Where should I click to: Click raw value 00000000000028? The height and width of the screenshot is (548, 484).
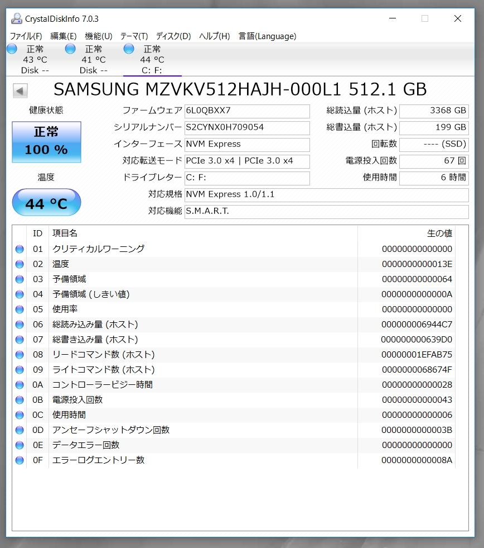tap(417, 385)
